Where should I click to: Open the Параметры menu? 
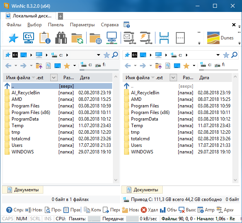click(82, 25)
